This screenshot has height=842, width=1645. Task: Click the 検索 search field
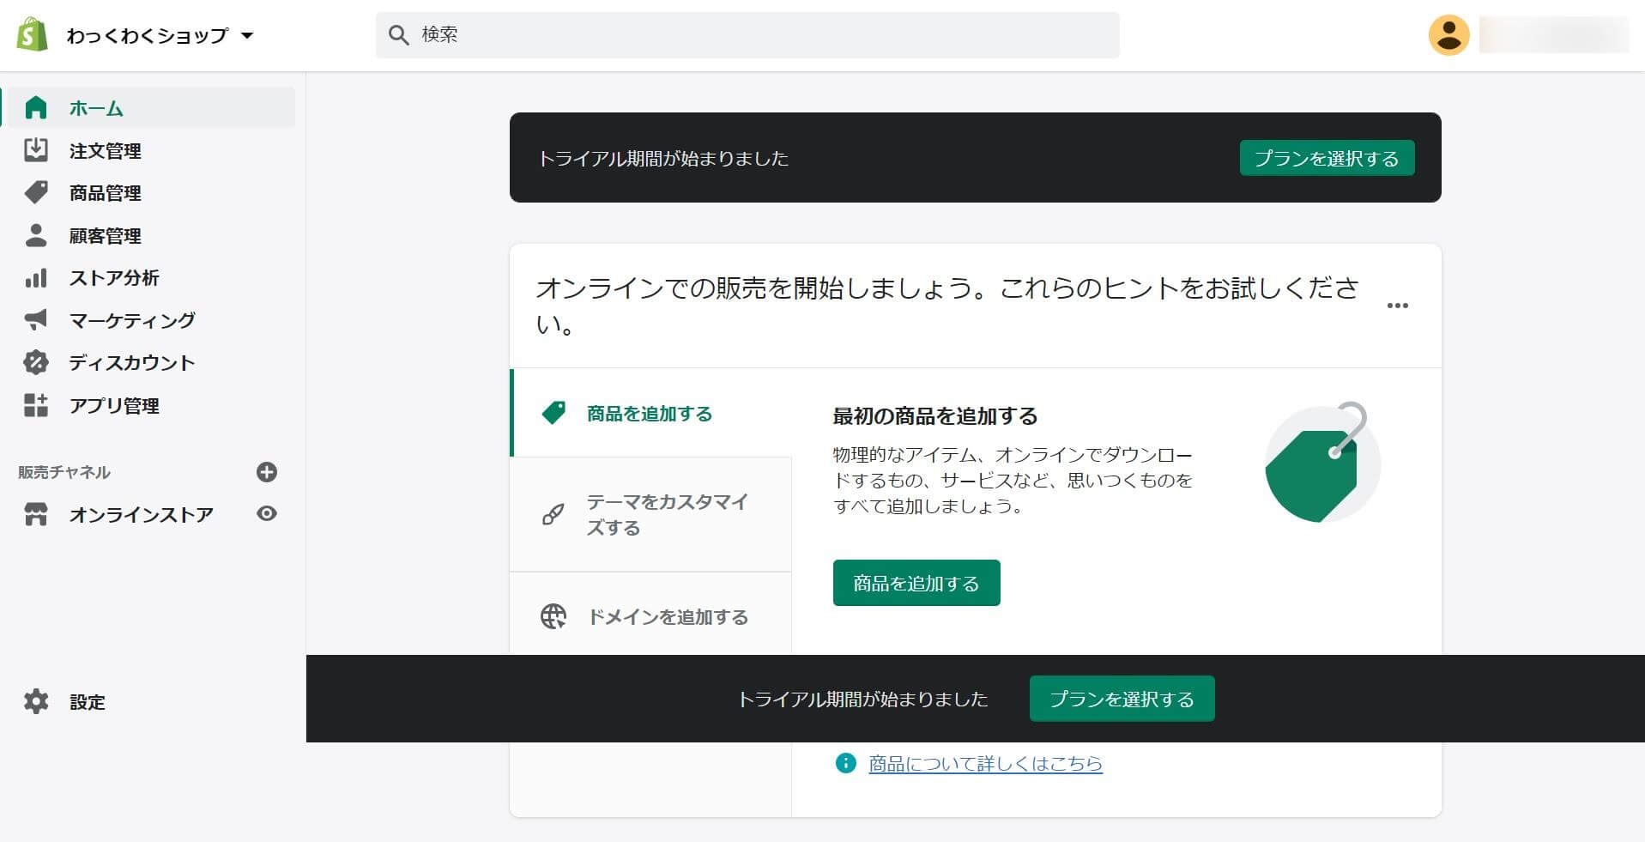[x=747, y=35]
